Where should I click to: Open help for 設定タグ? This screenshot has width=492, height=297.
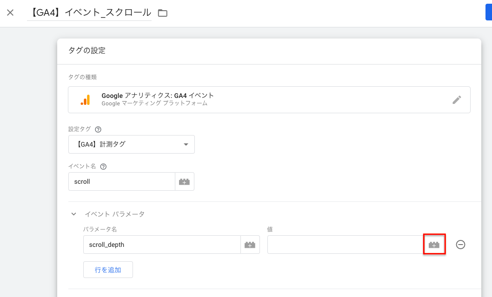pos(98,129)
